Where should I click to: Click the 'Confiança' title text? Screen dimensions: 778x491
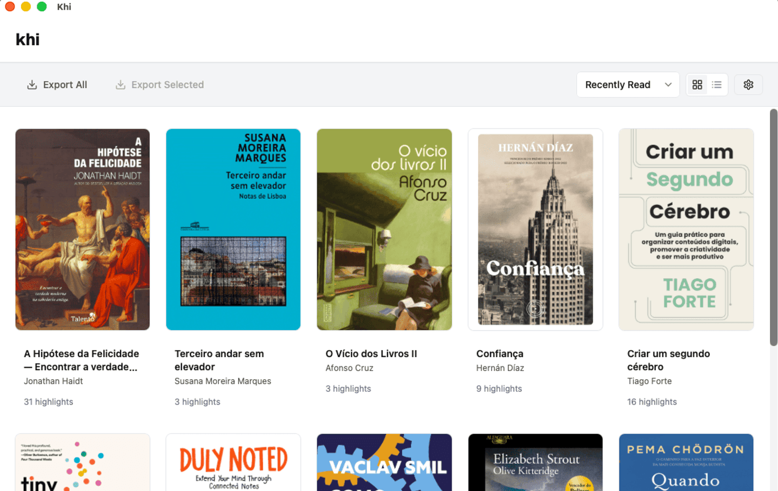(500, 354)
